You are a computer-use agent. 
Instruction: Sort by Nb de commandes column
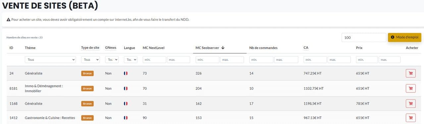pyautogui.click(x=263, y=48)
